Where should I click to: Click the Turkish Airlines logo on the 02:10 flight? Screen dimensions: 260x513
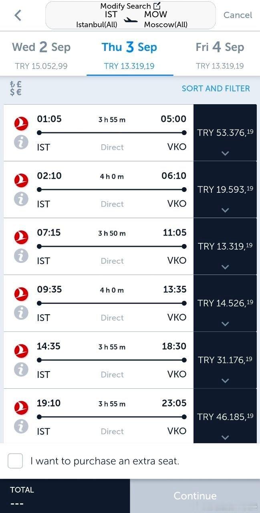21,181
